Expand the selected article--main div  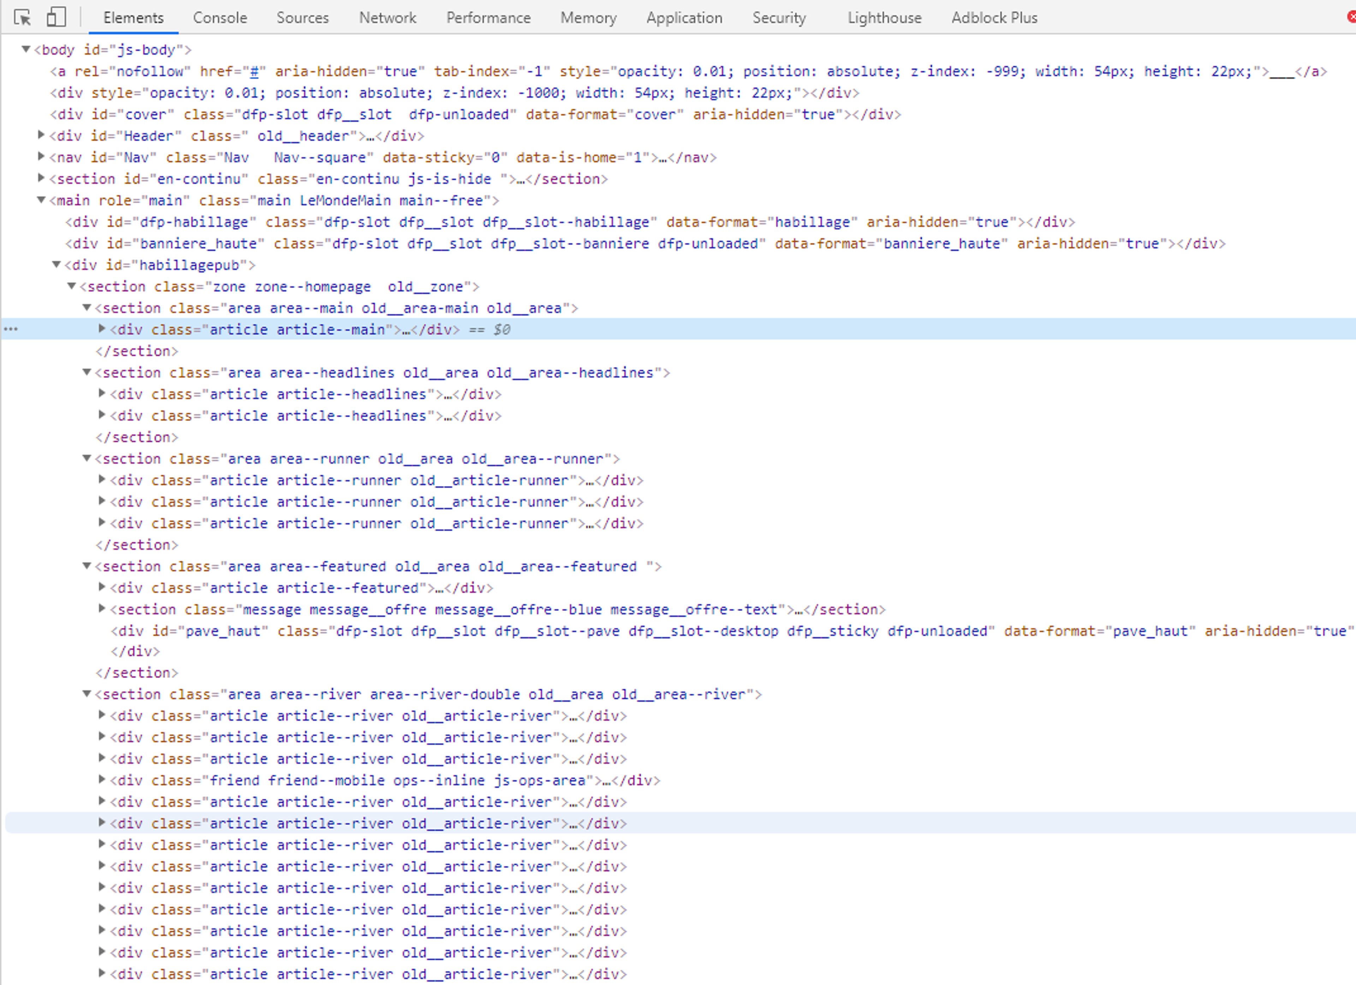[x=102, y=329]
